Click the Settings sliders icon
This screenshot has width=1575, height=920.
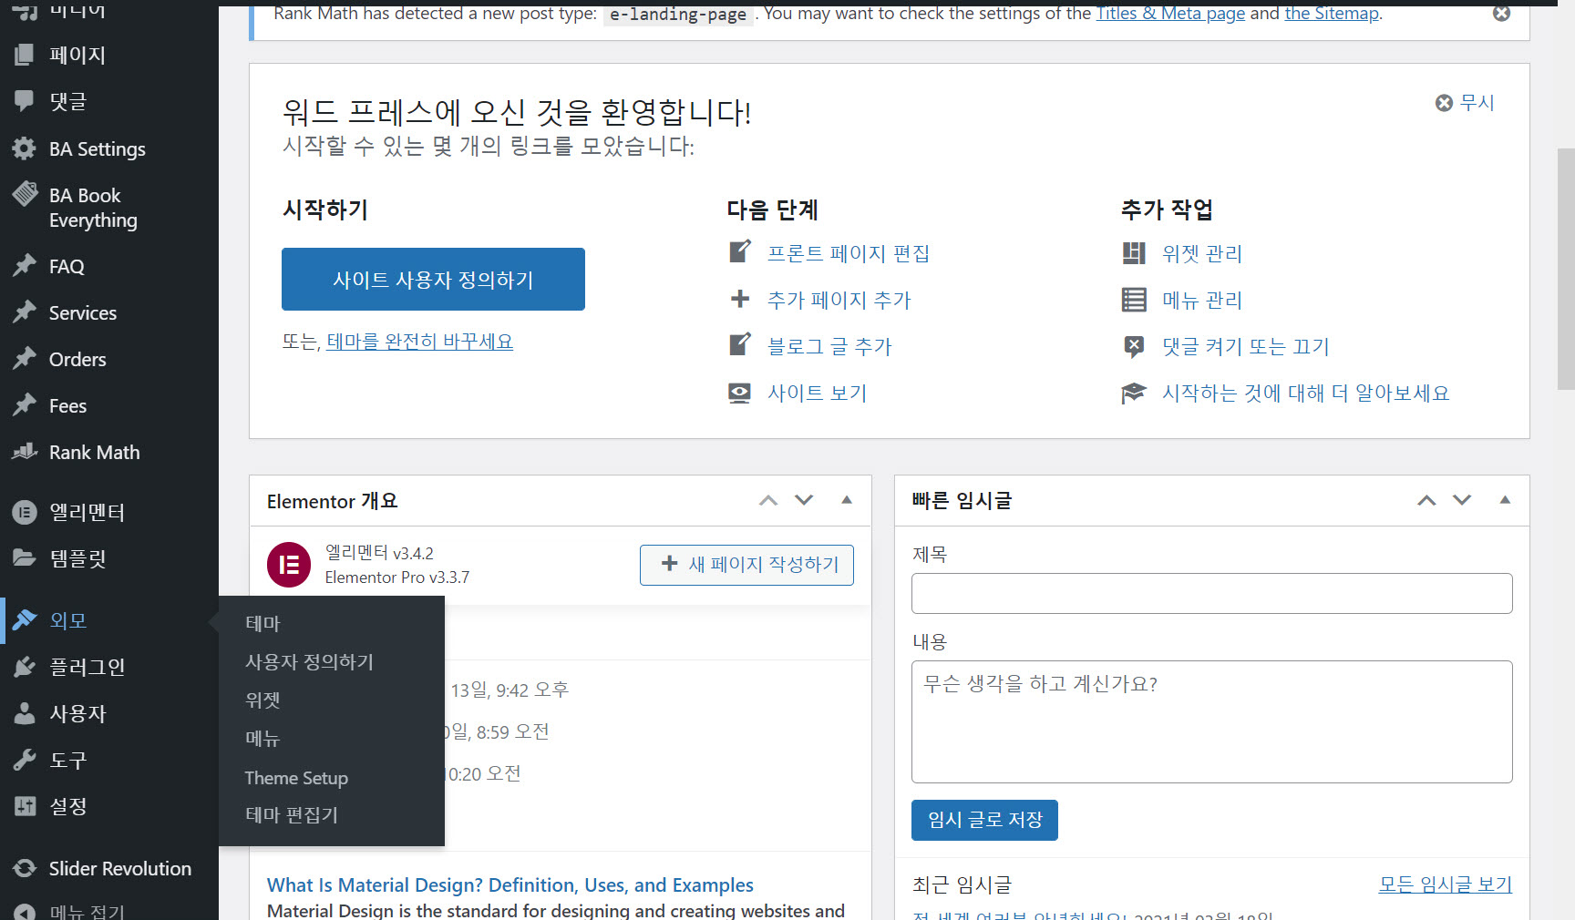pyautogui.click(x=25, y=806)
